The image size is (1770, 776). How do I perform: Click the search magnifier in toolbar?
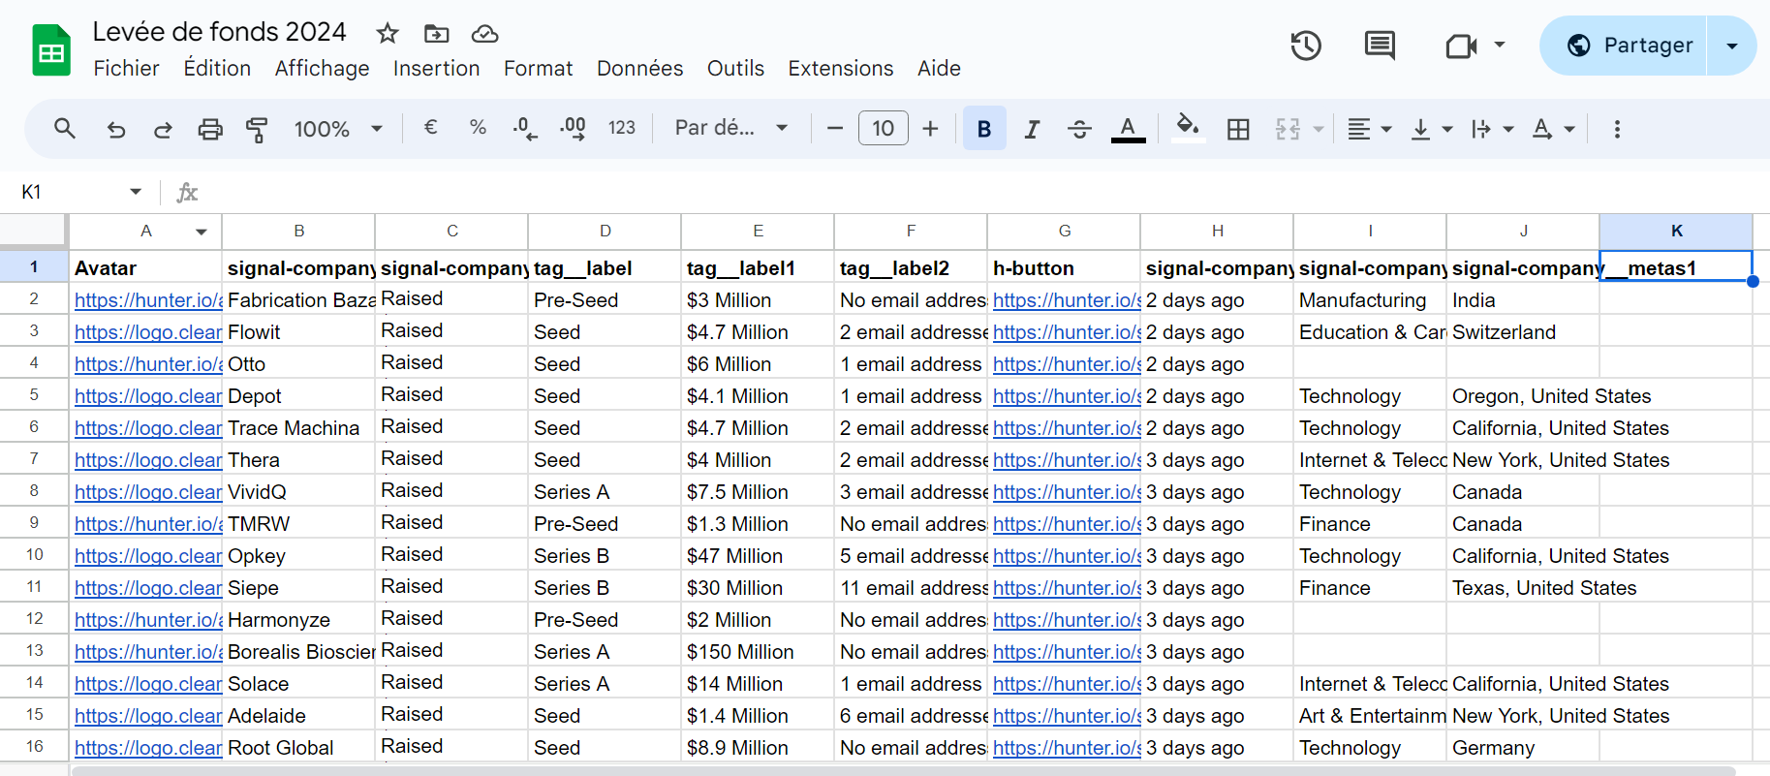click(65, 129)
